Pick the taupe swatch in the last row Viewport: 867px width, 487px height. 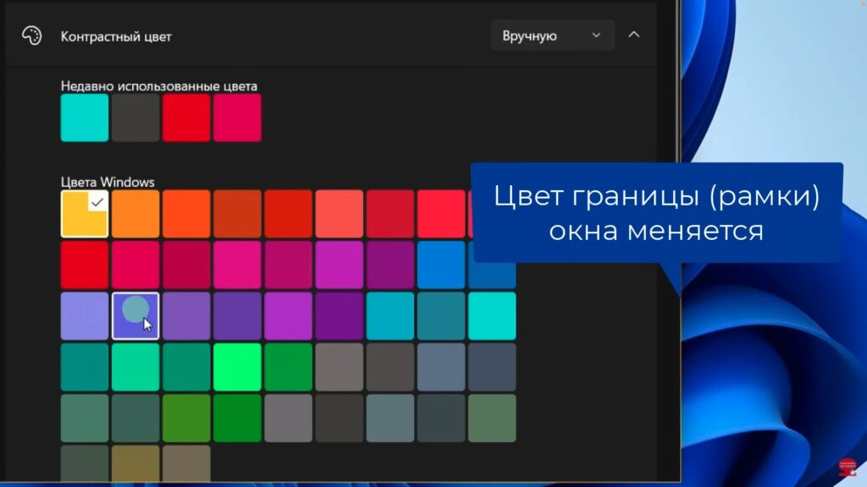(x=186, y=463)
